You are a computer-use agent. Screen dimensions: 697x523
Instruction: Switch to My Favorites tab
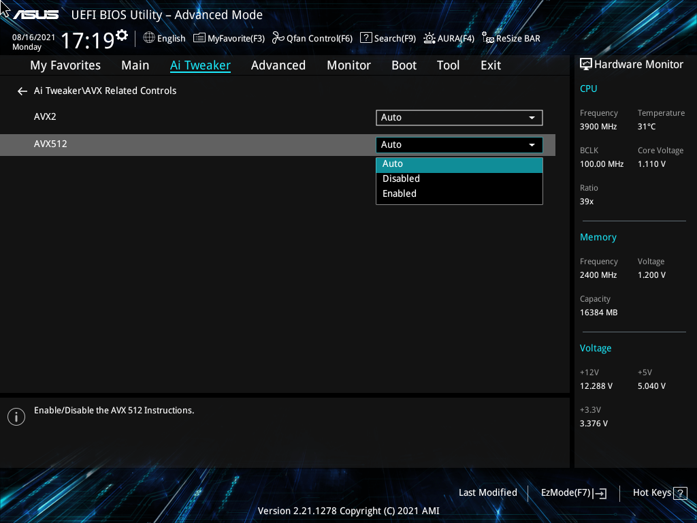[x=65, y=65]
